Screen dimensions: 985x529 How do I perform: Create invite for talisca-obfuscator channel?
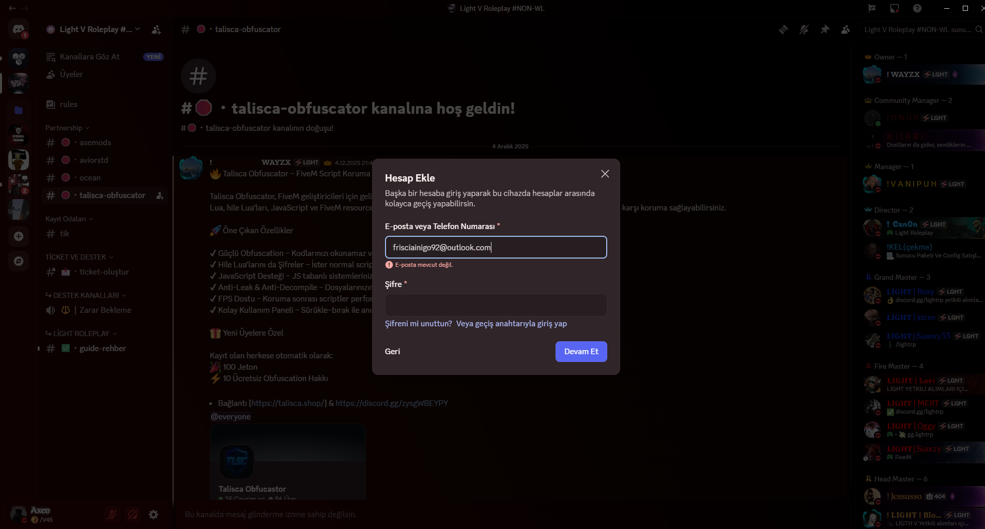tap(160, 195)
